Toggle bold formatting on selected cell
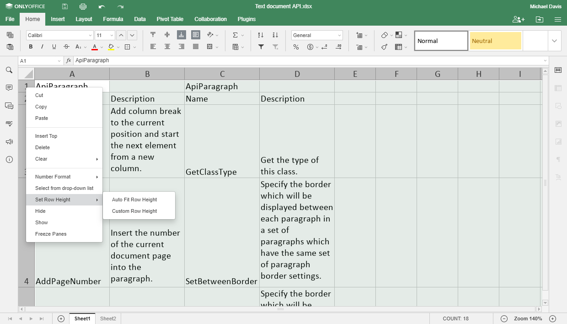This screenshot has height=324, width=567. tap(30, 47)
